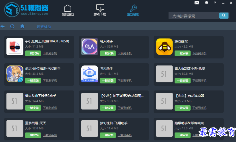The image size is (238, 142).
Task: Install 雷人&部落冲突 with 一键安装
Action: [x=183, y=80]
